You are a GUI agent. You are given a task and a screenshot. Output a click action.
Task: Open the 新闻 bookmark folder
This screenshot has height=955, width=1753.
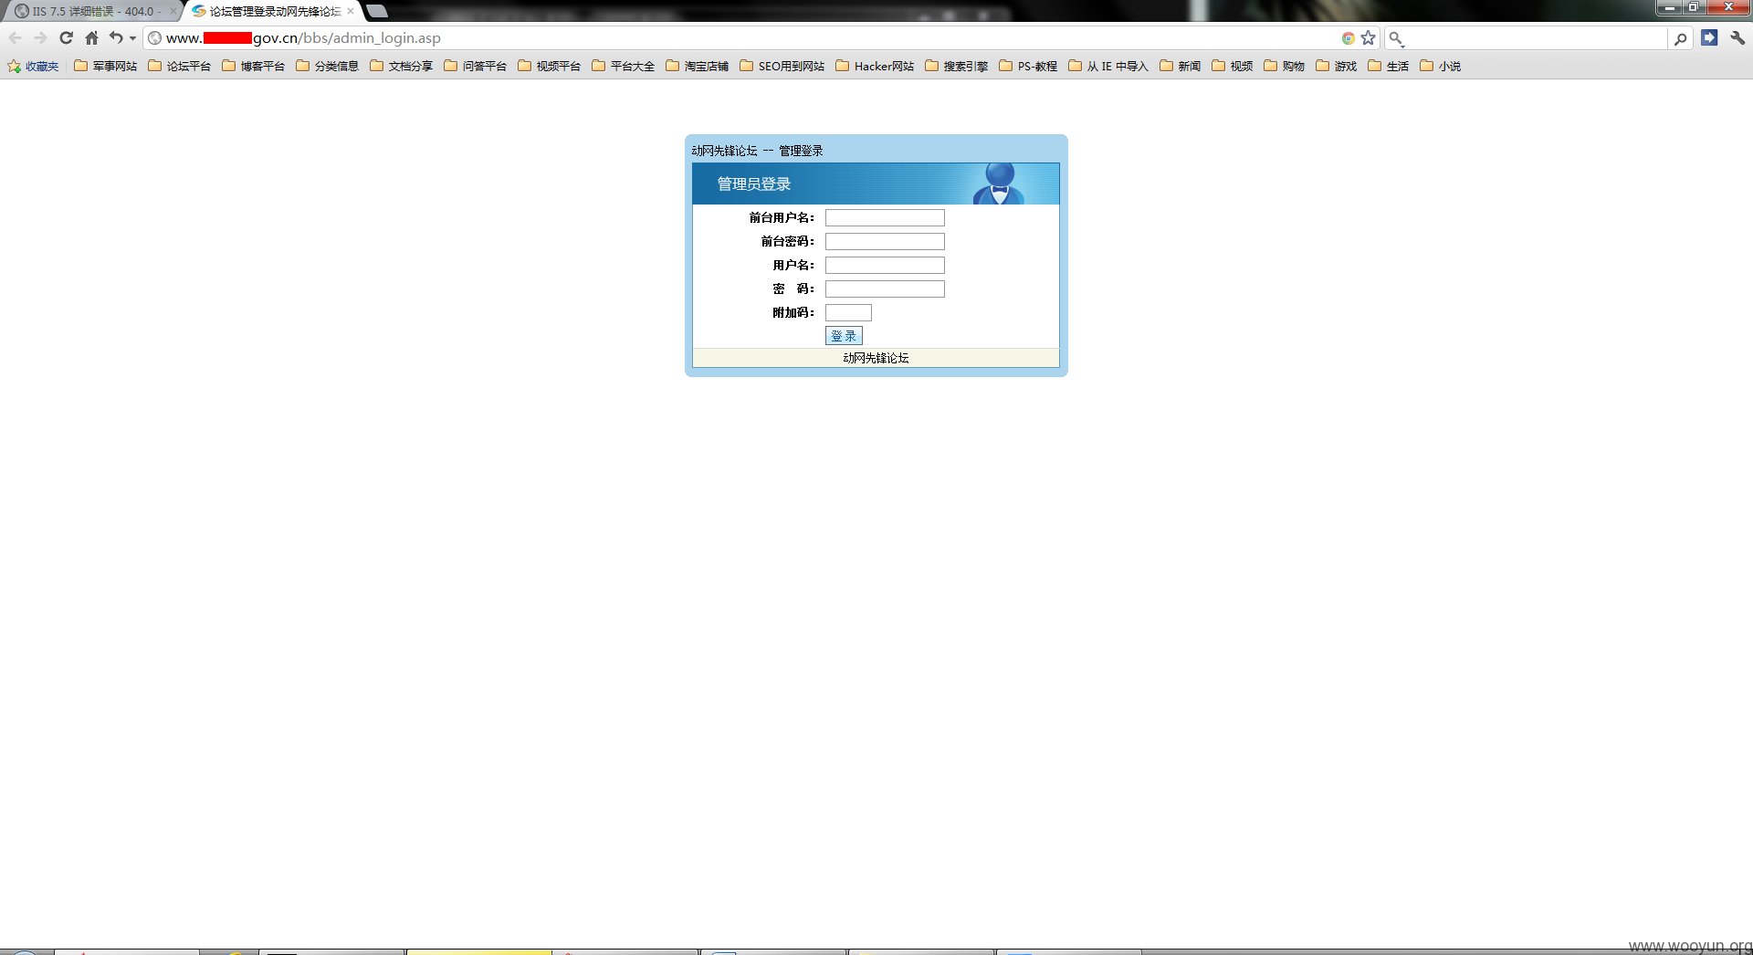pos(1180,66)
